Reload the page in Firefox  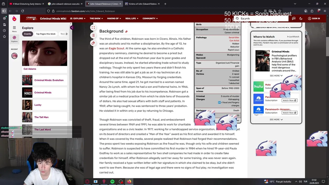[x=23, y=11]
